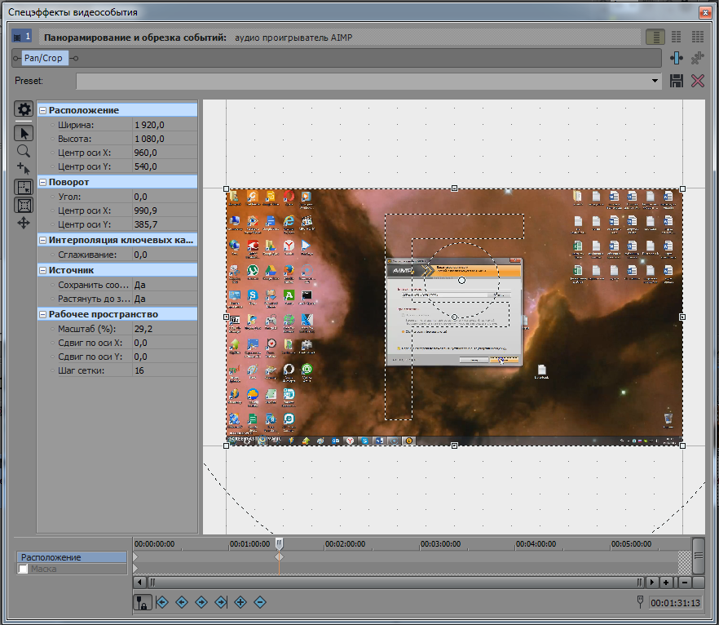Click the timecode field 00:01:31:13
719x625 pixels.
click(x=675, y=602)
